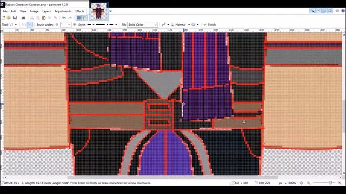Click Finish to commit the line
This screenshot has width=346, height=194.
point(209,25)
